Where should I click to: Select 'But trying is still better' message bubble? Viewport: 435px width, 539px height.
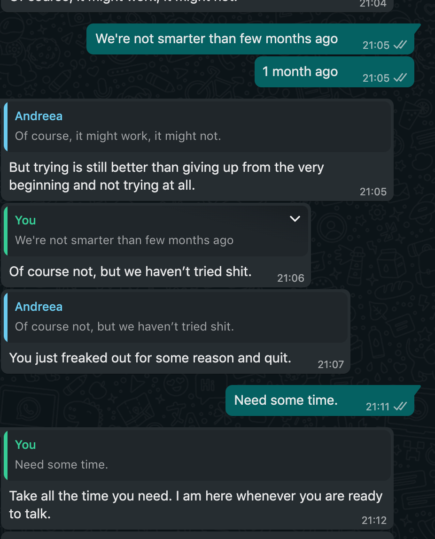click(197, 150)
